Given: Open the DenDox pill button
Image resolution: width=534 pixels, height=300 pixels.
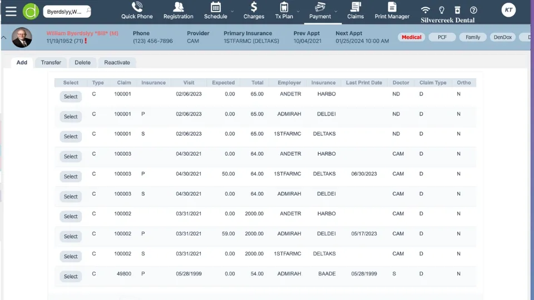Looking at the screenshot, I should pos(502,37).
